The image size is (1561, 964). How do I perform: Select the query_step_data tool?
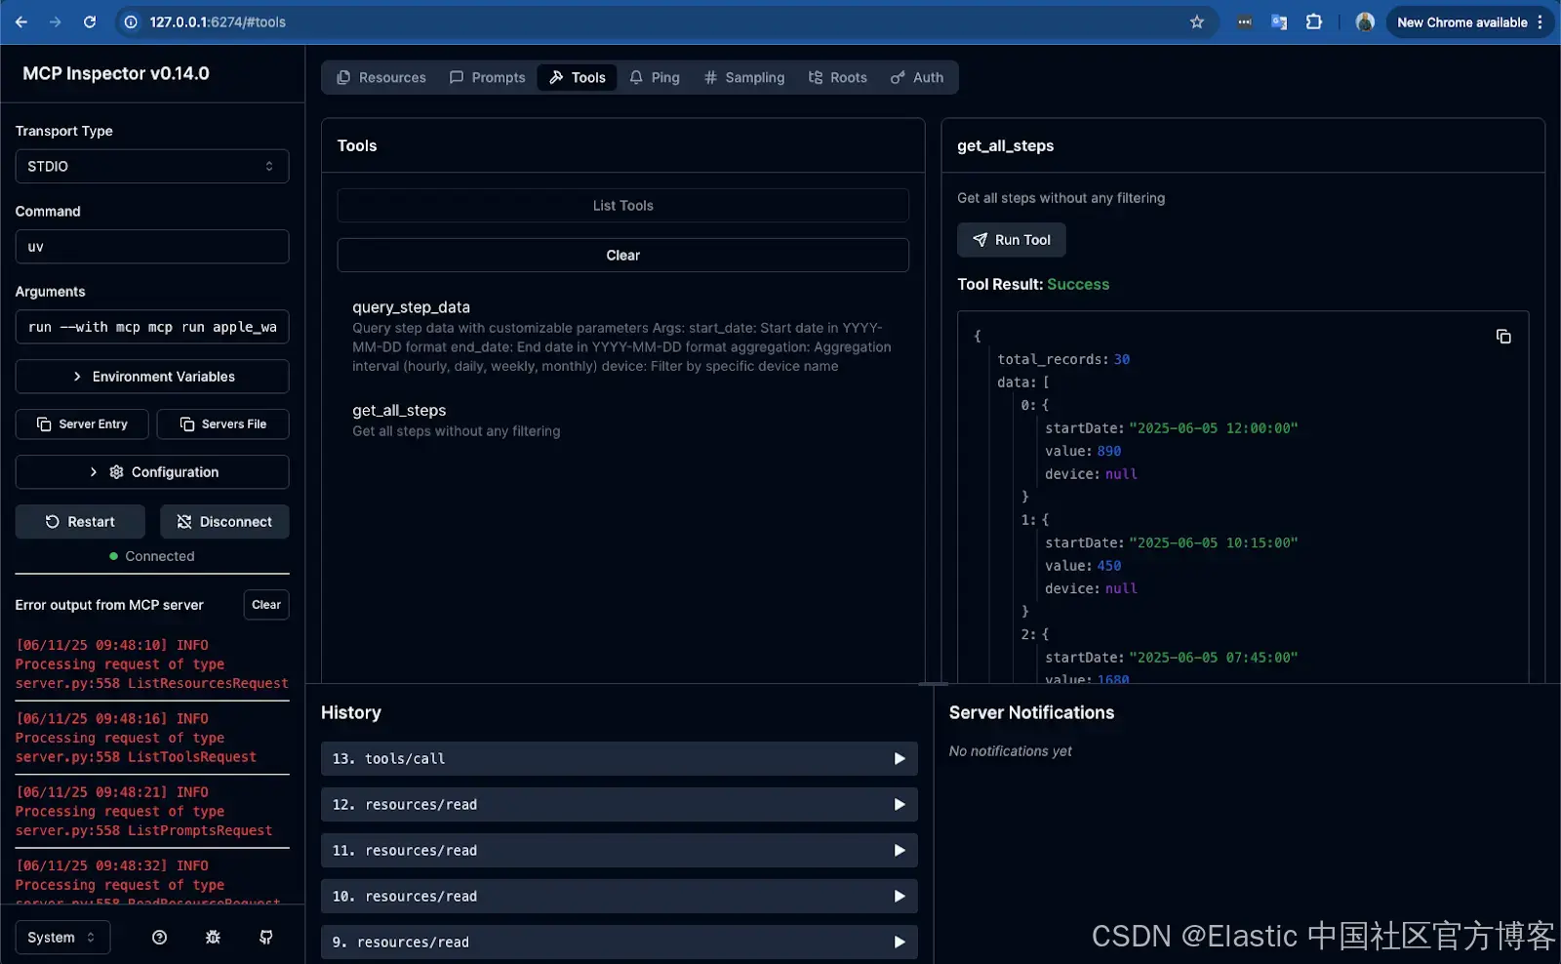click(x=623, y=336)
